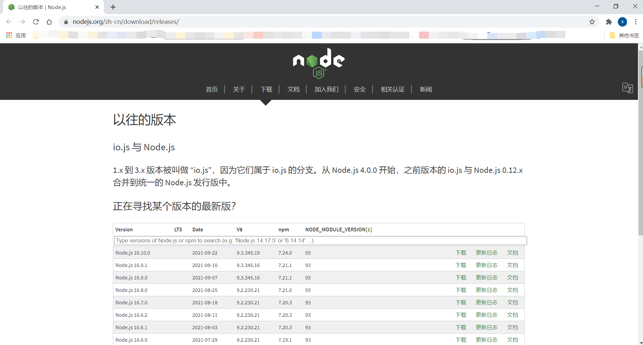
Task: Open changelog for Node.js 16.9.1
Action: coord(486,265)
